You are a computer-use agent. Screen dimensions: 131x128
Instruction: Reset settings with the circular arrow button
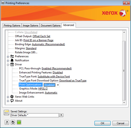click(x=13, y=122)
